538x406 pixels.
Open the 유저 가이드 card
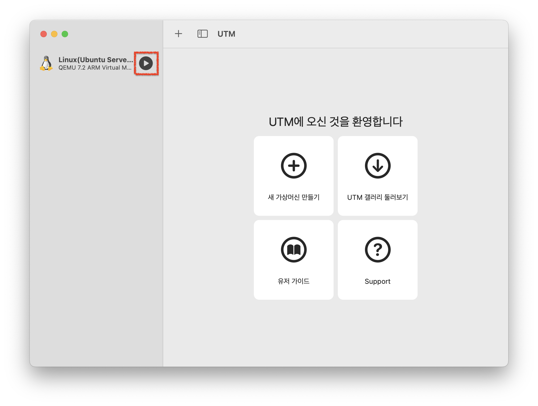coord(293,260)
